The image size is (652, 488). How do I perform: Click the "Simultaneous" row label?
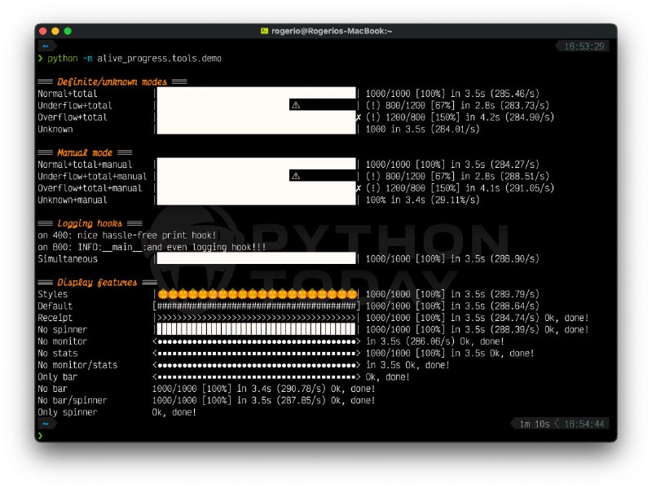tap(68, 259)
